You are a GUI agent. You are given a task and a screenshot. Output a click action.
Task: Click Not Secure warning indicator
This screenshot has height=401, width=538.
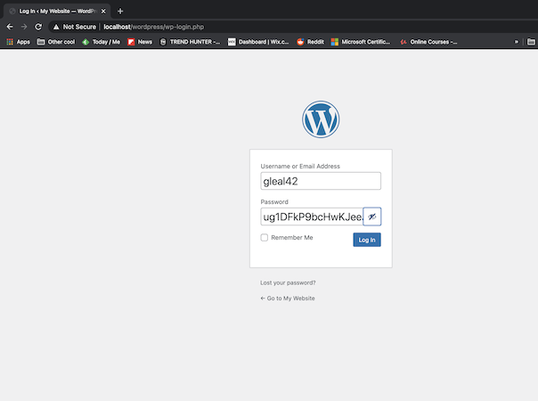coord(75,27)
